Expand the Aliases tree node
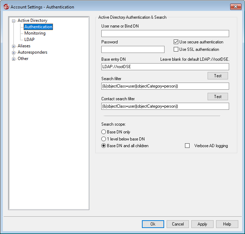 pos(14,46)
